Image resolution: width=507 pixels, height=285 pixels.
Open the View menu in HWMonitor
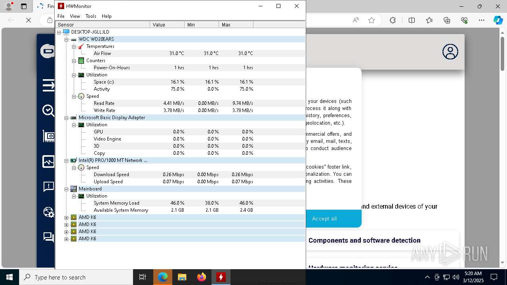click(x=75, y=16)
